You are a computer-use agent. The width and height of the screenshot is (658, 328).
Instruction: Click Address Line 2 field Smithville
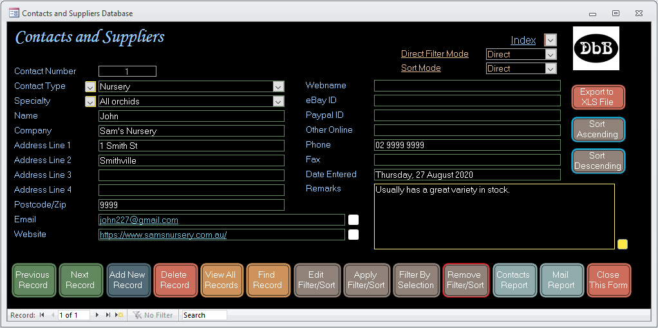[x=191, y=160]
